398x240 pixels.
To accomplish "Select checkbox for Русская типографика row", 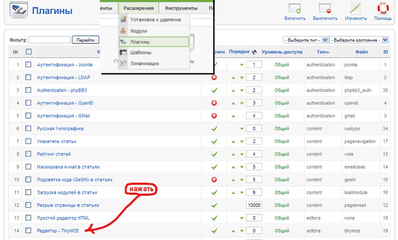I will [28, 128].
